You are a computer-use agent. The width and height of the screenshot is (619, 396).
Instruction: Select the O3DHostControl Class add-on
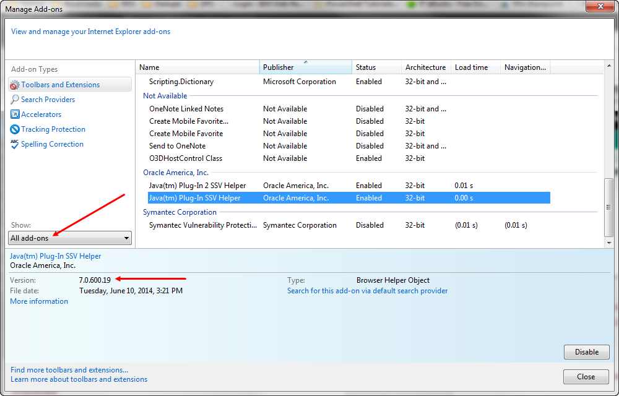pyautogui.click(x=349, y=158)
